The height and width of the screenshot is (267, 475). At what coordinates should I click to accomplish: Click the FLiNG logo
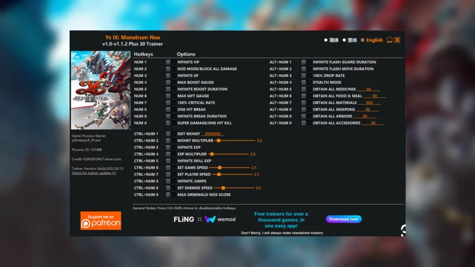(x=183, y=219)
